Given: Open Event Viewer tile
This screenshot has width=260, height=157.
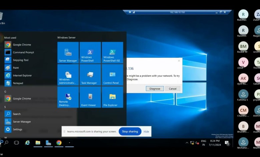Looking at the screenshot, I should 90,97.
